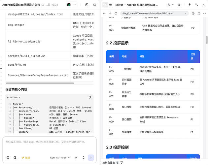Click the horizontal scrollbar under the file table
This screenshot has height=165, width=208.
(40, 83)
